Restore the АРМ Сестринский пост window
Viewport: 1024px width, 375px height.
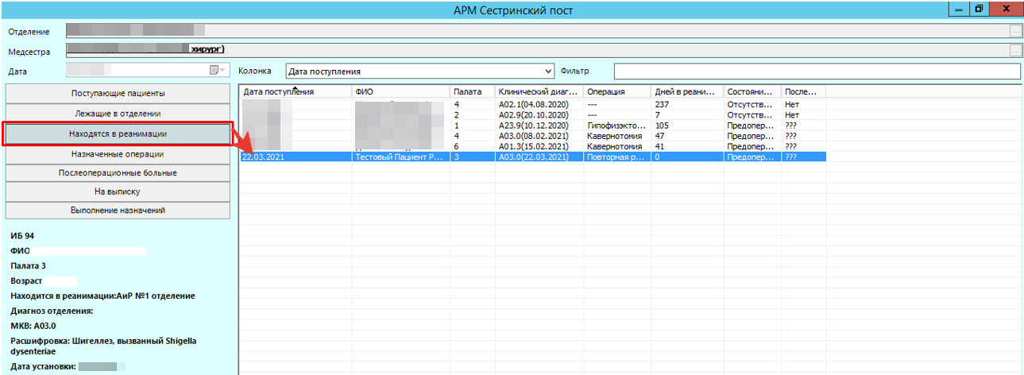click(979, 10)
